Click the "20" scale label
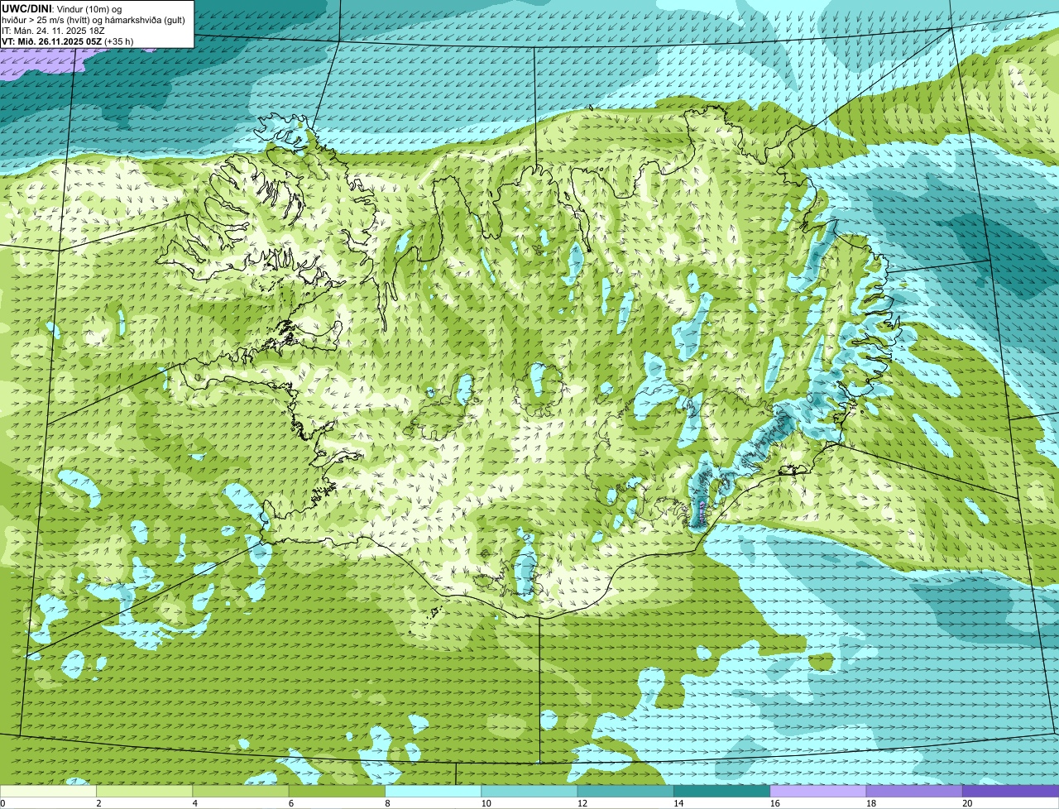The height and width of the screenshot is (809, 1059). tap(966, 803)
